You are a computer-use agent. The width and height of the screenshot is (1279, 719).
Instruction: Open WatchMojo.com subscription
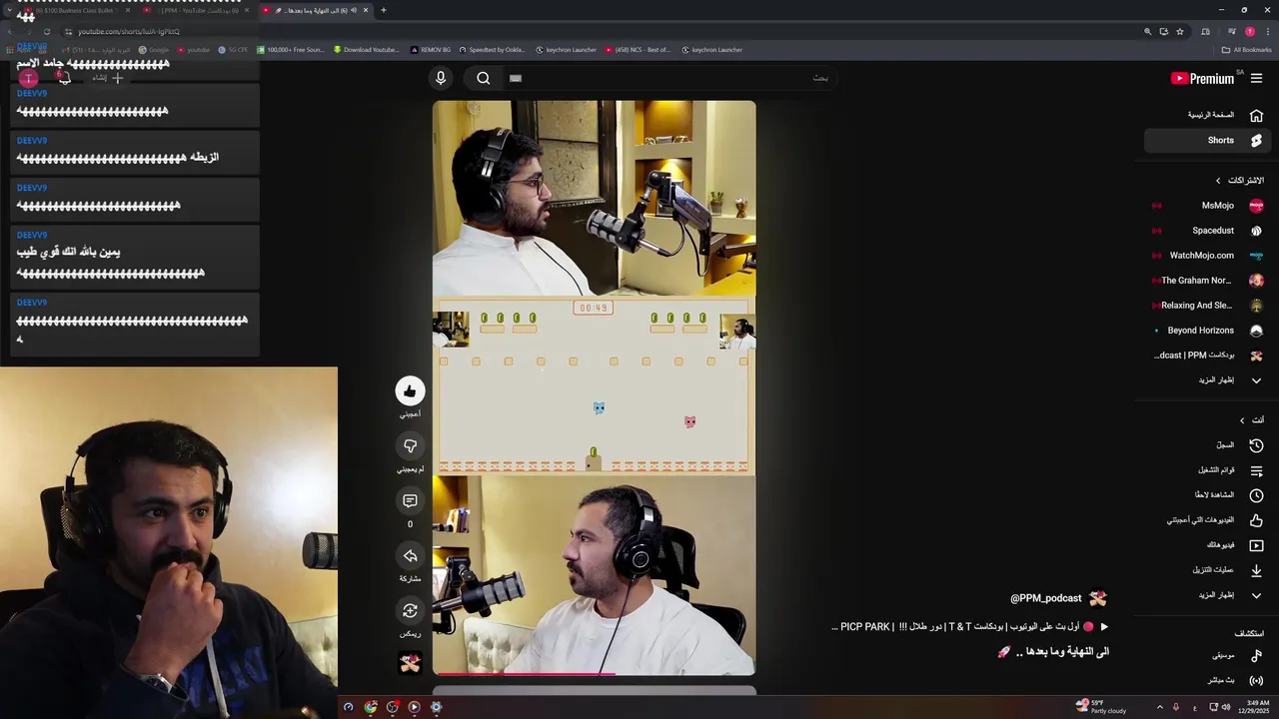(1207, 256)
